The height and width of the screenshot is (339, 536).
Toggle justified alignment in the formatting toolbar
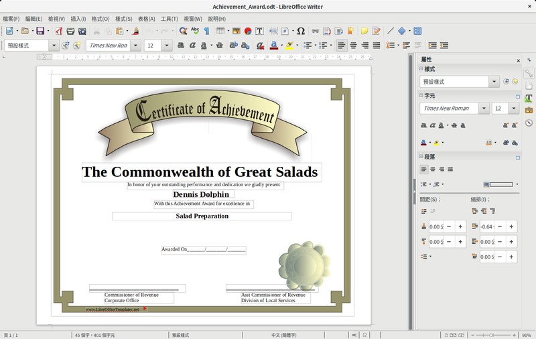tap(377, 46)
